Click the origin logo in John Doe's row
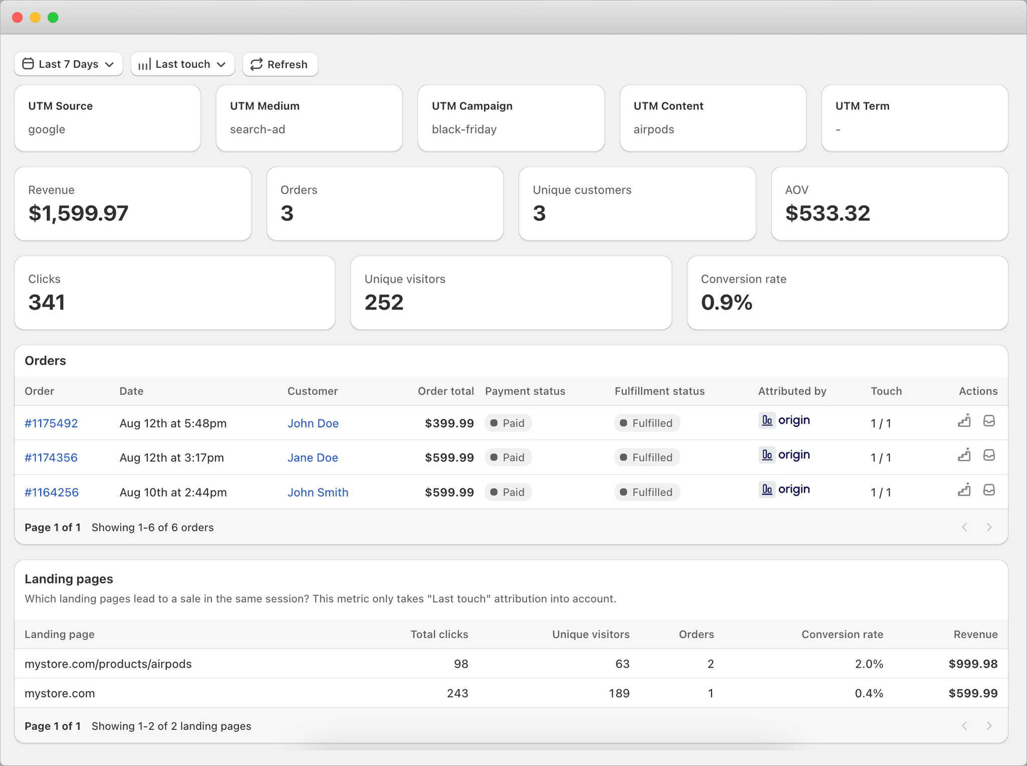Screen dimensions: 1027x766 [x=784, y=420]
